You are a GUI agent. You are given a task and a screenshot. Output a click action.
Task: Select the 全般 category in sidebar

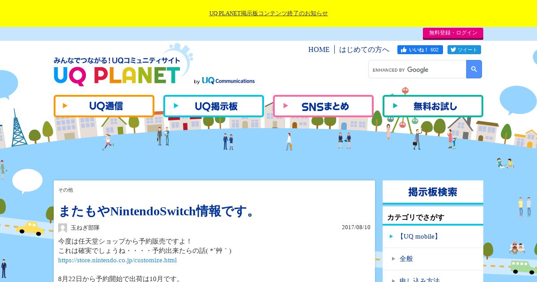click(433, 259)
